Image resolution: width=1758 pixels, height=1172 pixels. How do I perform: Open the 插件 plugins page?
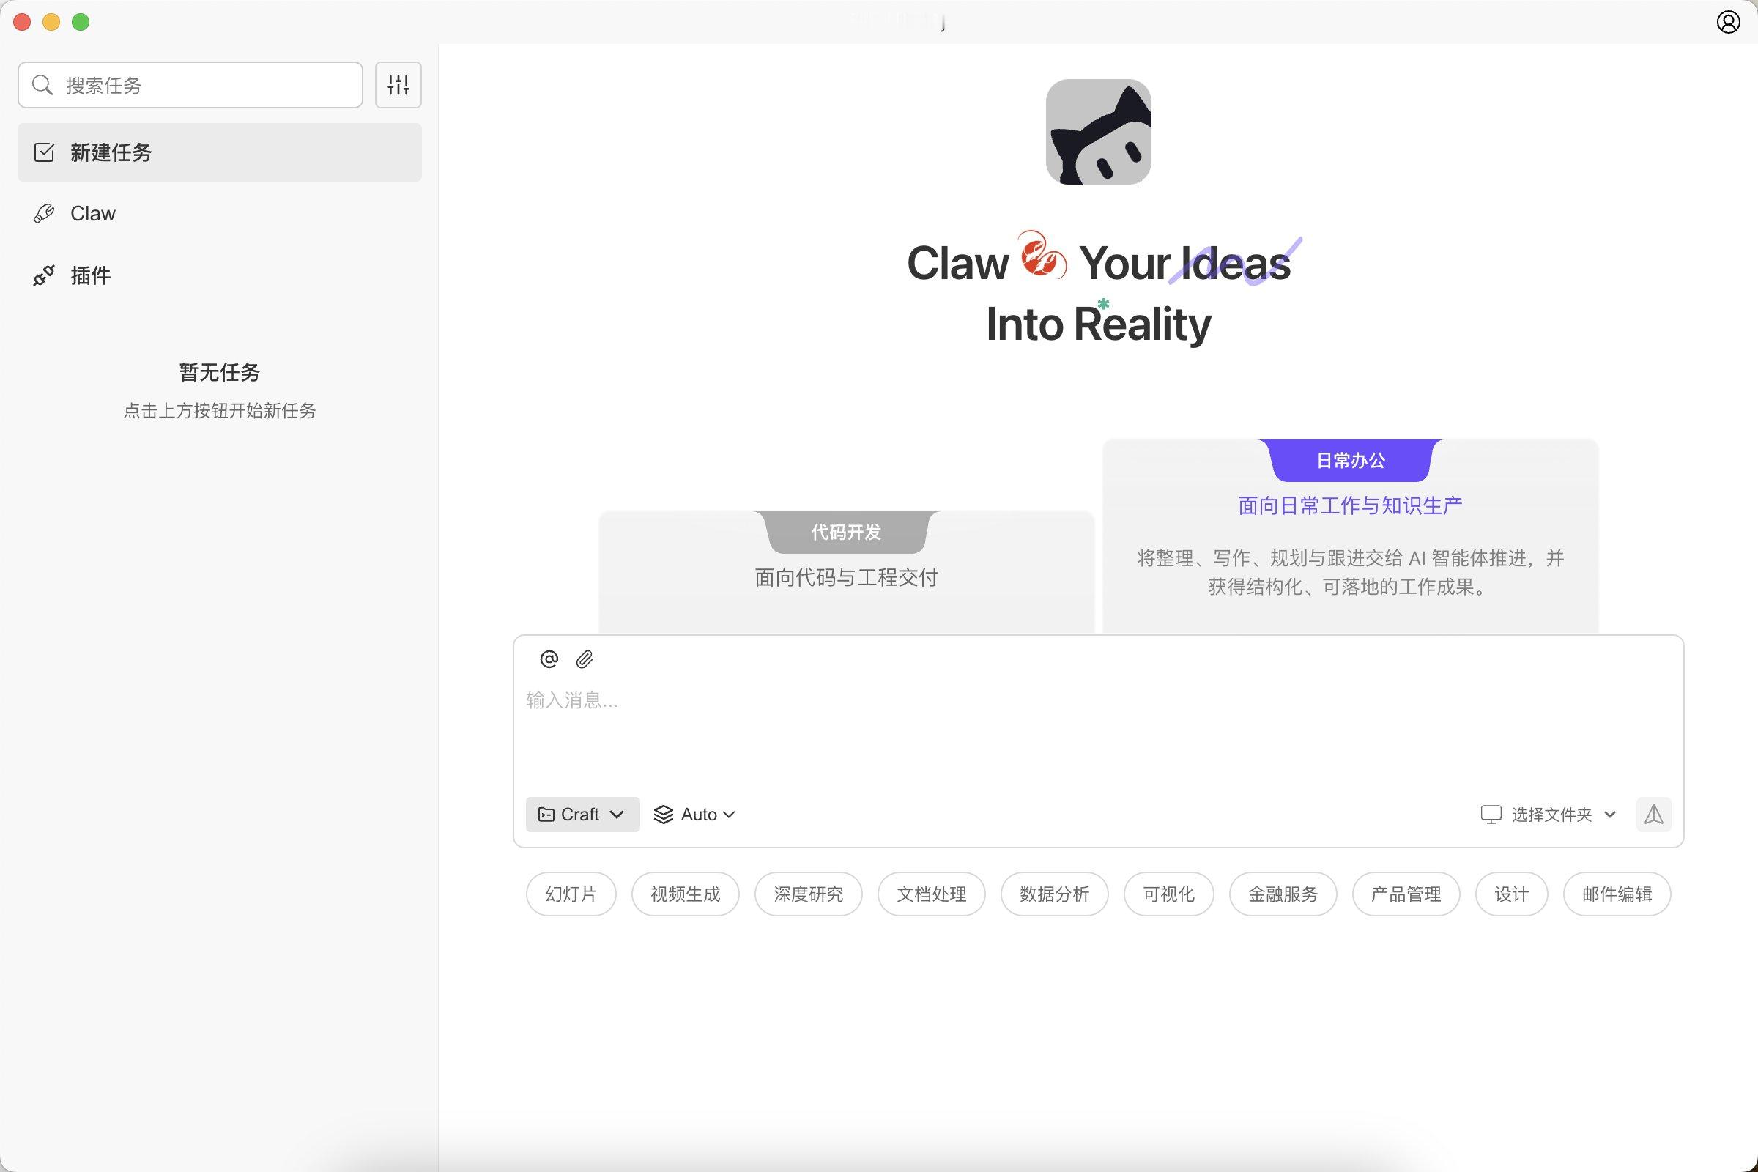point(89,275)
